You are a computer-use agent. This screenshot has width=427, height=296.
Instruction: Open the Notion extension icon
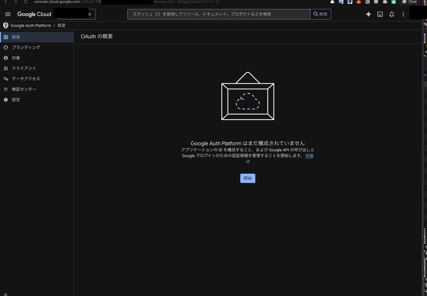pyautogui.click(x=367, y=2)
